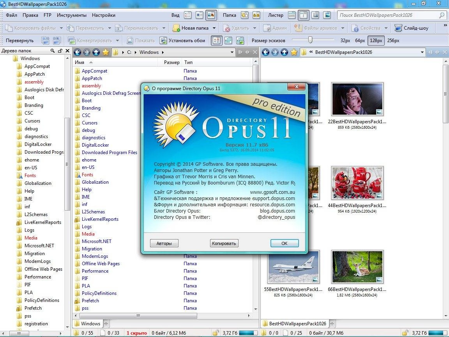Close the Дерево папок panel

coord(67,51)
